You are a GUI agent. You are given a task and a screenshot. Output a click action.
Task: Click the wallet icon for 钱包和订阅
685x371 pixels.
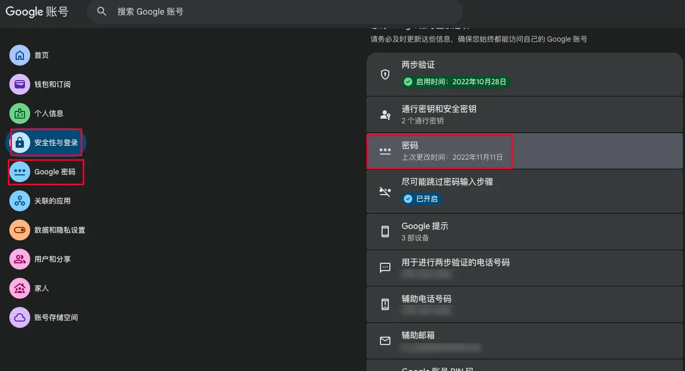point(20,84)
